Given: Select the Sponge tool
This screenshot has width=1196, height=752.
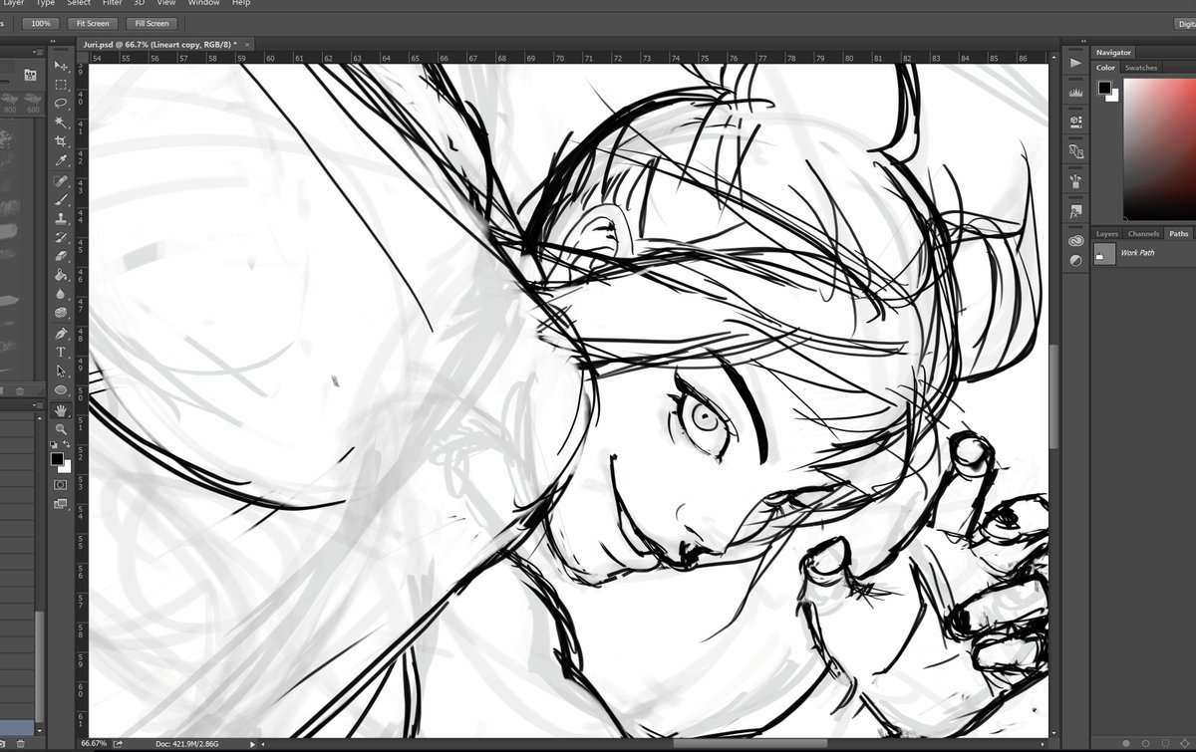Looking at the screenshot, I should tap(61, 313).
